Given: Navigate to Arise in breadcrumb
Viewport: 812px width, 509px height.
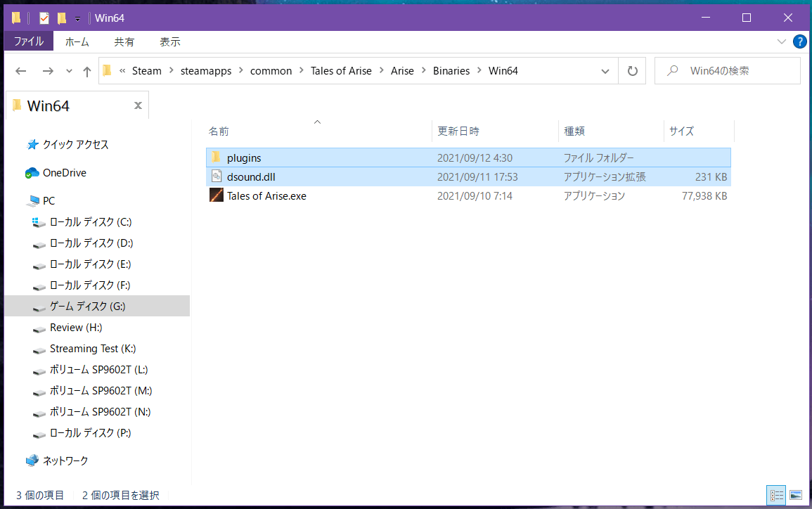Looking at the screenshot, I should pos(402,71).
